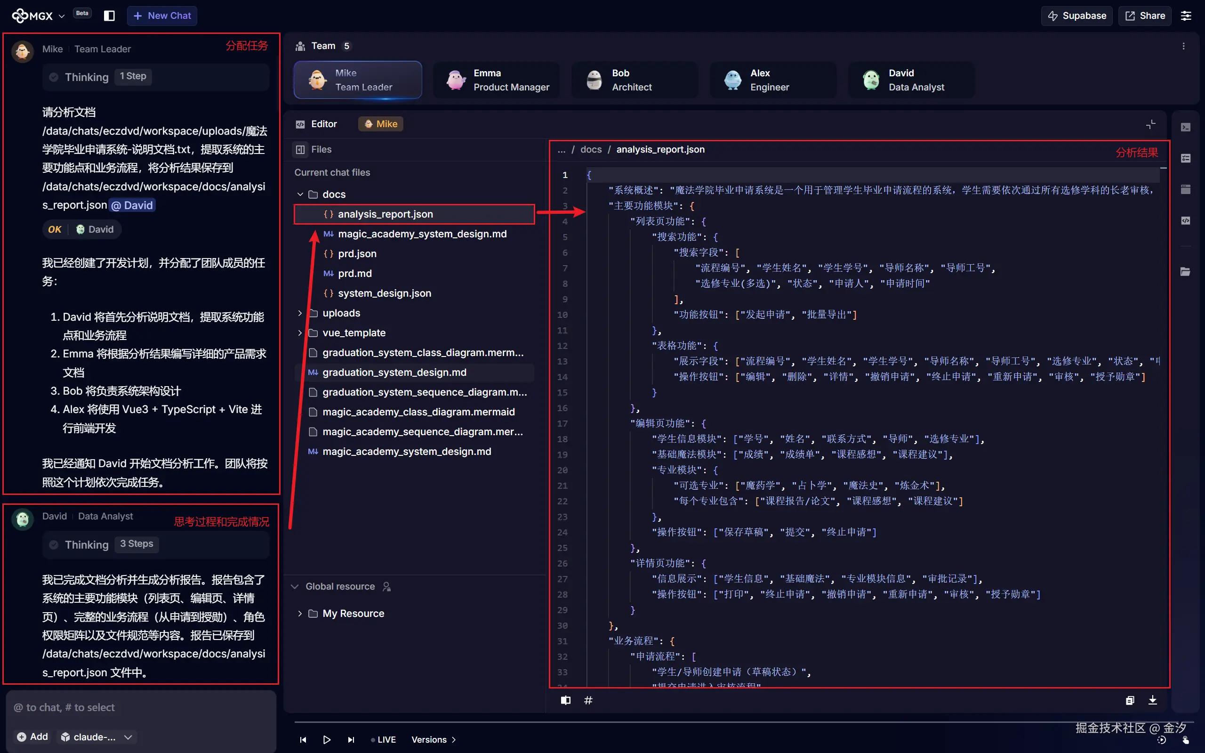Expand the MGX dropdown chevron
This screenshot has height=753, width=1205.
pyautogui.click(x=62, y=16)
